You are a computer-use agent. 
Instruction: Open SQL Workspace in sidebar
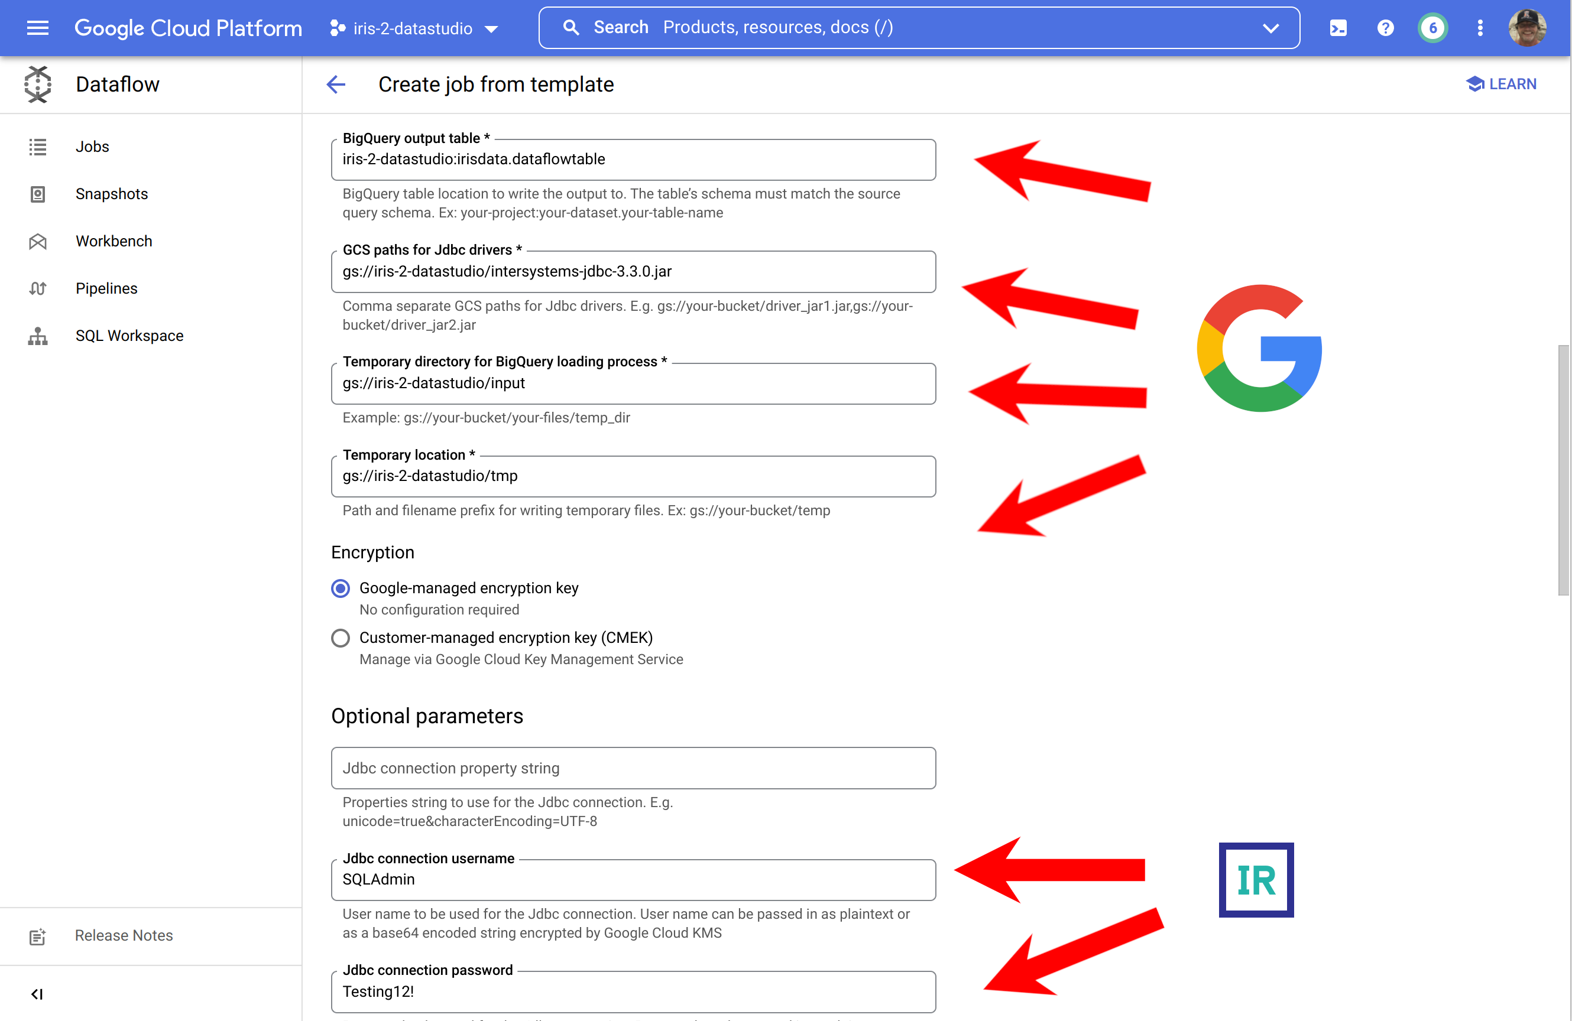coord(129,336)
